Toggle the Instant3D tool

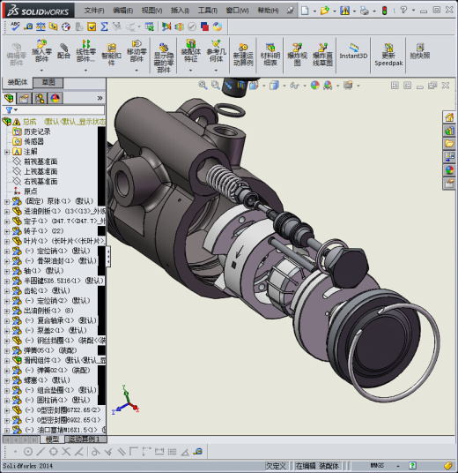(x=353, y=51)
